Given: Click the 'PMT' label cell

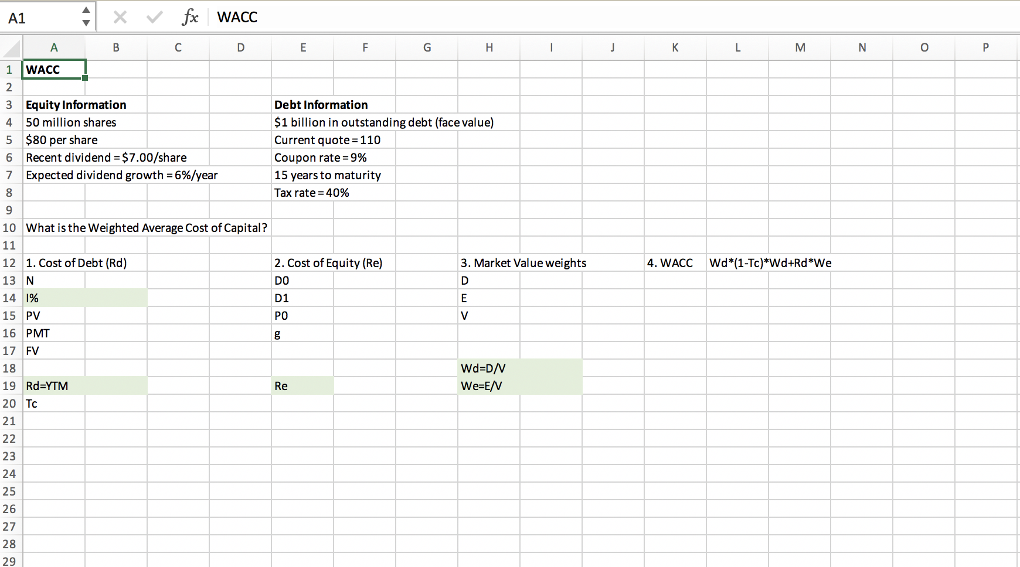Looking at the screenshot, I should (x=54, y=333).
